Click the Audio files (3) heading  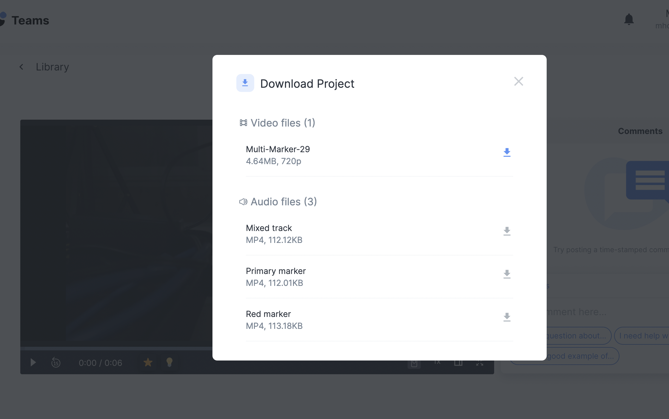pos(284,202)
